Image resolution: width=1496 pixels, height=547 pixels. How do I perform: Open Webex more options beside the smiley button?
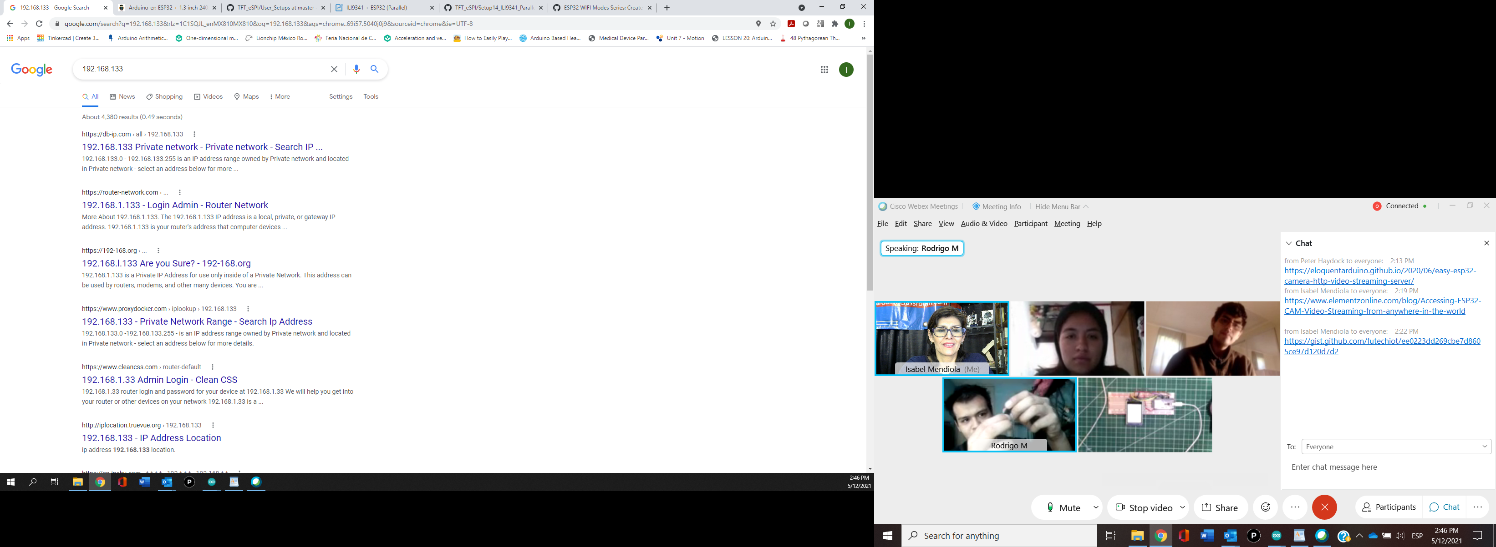[x=1295, y=507]
